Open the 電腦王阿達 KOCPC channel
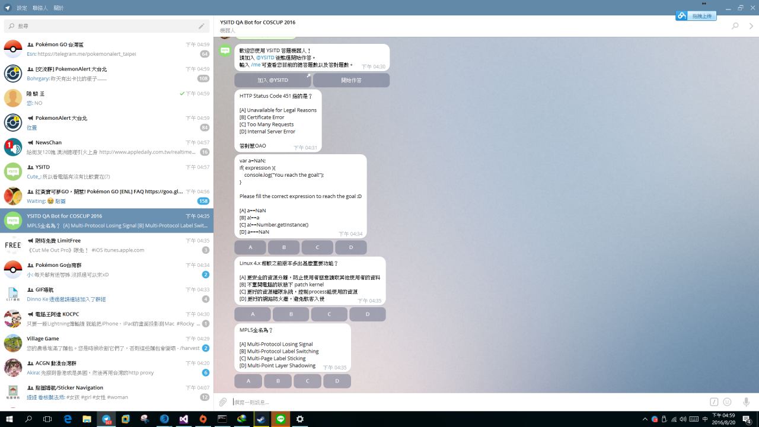This screenshot has width=759, height=427. 107,318
